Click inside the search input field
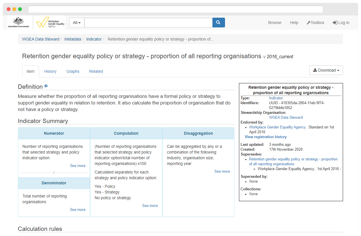Viewport: 361px width, 236px height. 148,23
